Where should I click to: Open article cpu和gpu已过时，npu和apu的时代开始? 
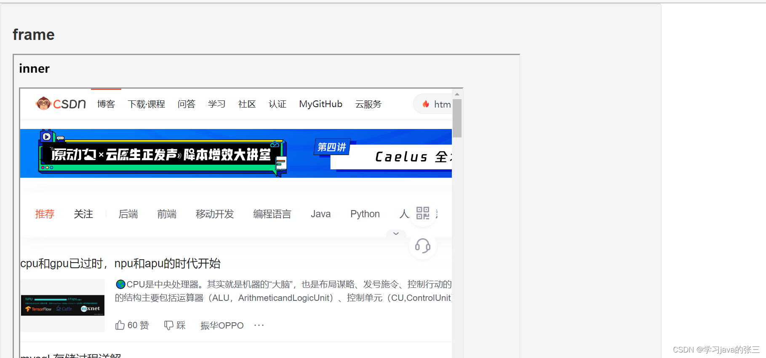[x=120, y=263]
